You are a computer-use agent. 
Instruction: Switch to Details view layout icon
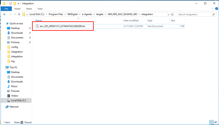pos(212,122)
